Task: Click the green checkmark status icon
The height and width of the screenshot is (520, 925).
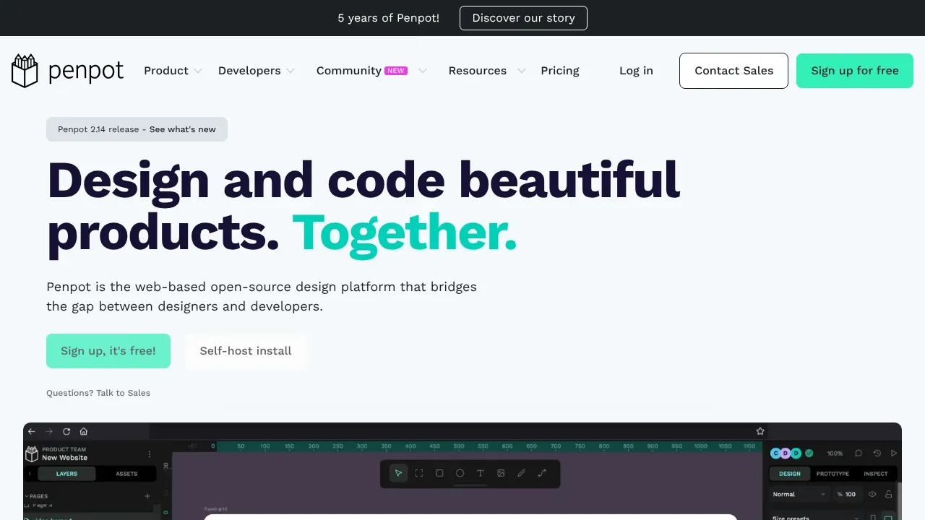Action: tap(809, 454)
